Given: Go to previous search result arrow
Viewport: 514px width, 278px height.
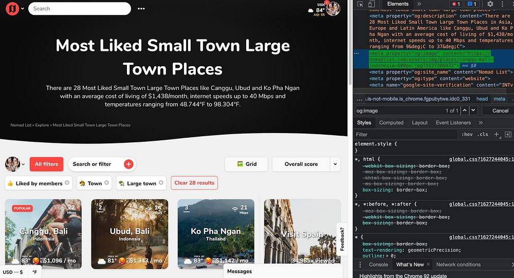Looking at the screenshot, I should [x=465, y=110].
